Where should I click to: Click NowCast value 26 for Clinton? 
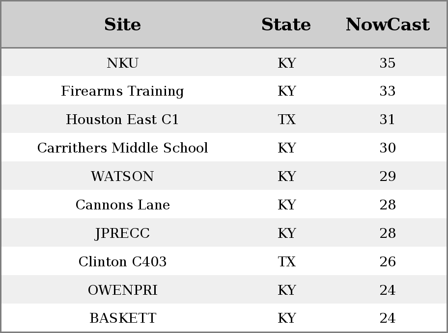[x=388, y=261]
